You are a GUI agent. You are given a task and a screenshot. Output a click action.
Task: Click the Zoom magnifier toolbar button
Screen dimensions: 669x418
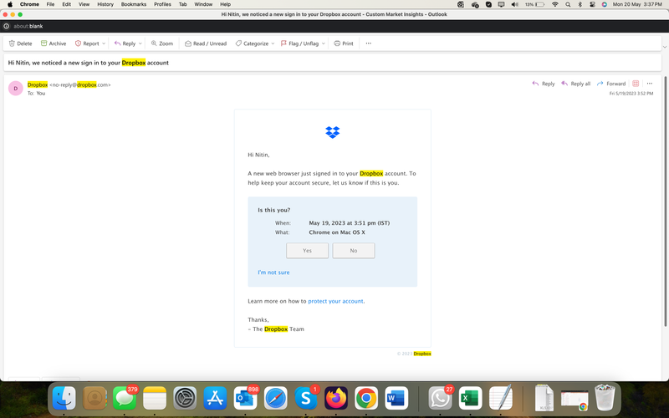point(162,43)
